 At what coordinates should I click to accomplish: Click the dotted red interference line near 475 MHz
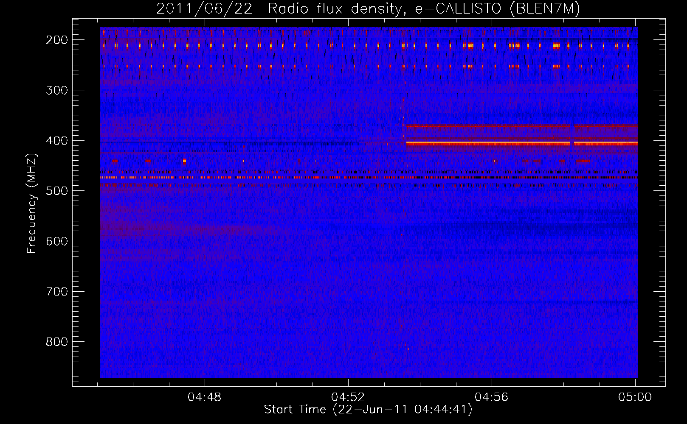coord(369,178)
